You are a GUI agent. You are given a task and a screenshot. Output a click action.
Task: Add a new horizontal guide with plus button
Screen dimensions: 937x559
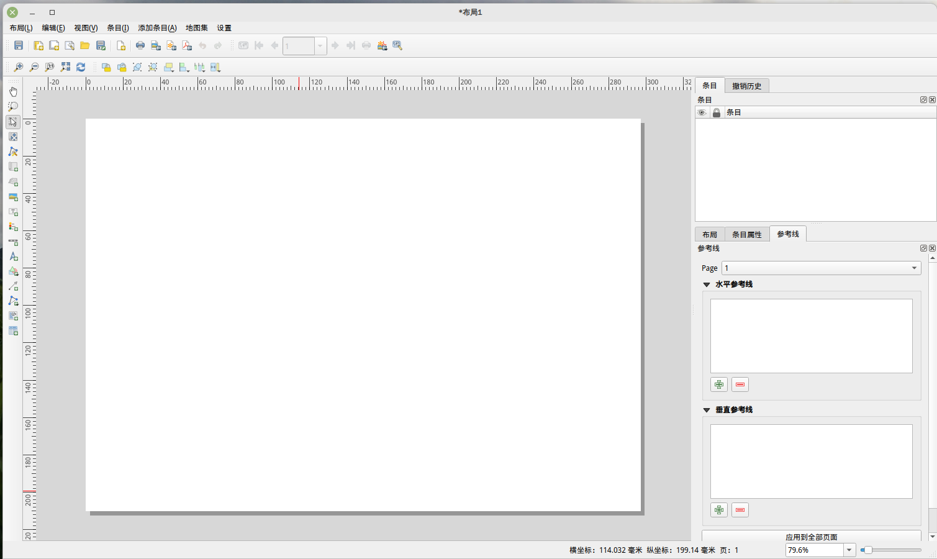click(x=719, y=384)
